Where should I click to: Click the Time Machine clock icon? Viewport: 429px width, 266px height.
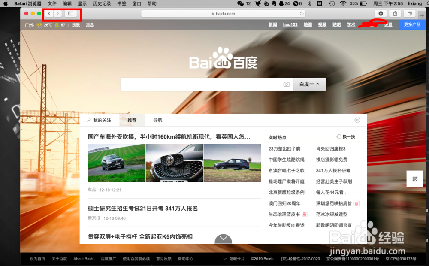pos(332,3)
